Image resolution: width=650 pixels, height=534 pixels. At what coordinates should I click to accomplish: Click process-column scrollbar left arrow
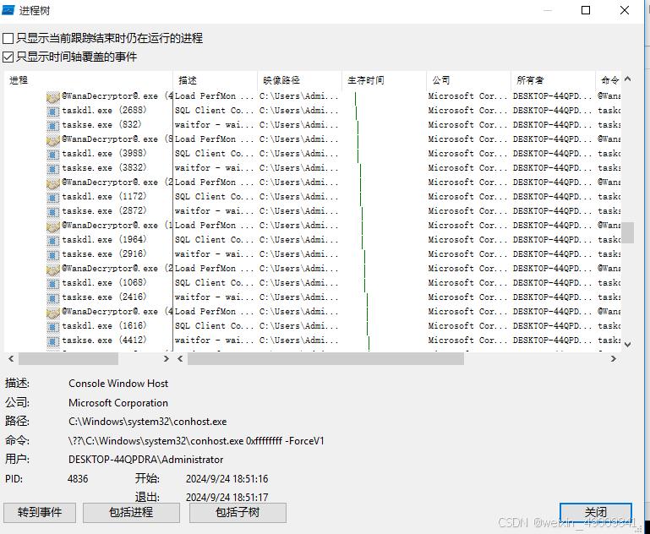11,359
